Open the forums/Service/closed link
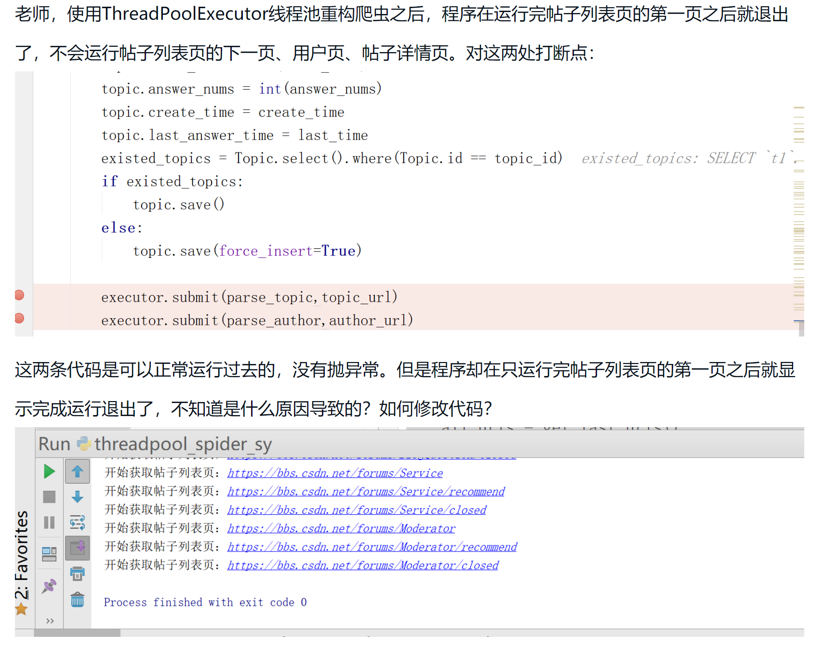 357,510
